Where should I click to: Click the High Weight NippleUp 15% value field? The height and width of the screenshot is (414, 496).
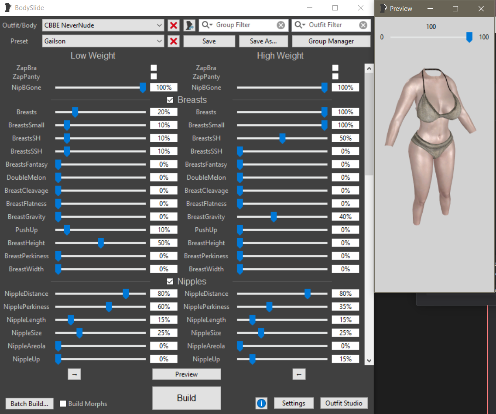tap(345, 359)
